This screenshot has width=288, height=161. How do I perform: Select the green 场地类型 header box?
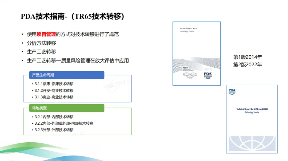[67, 108]
